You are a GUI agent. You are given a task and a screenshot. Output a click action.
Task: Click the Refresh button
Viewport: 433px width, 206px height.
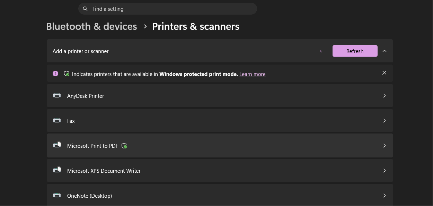coord(355,51)
